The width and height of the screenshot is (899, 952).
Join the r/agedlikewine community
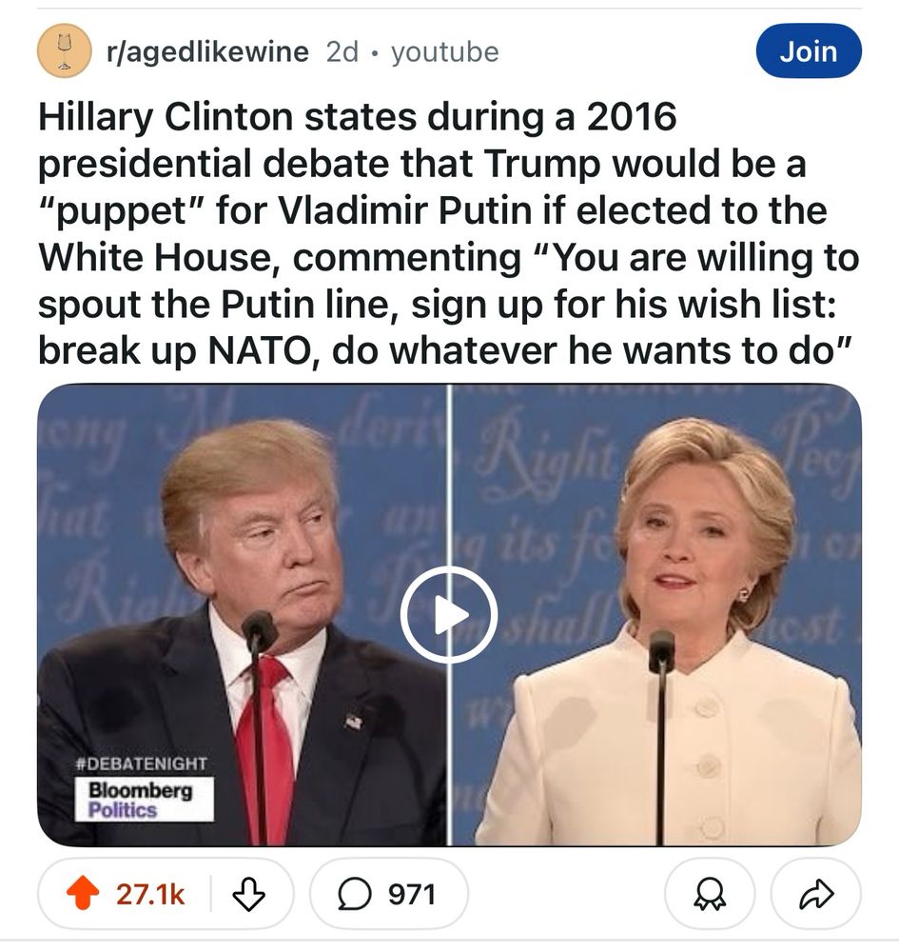[809, 51]
